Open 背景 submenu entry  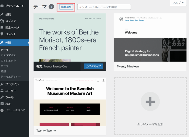click(3, 71)
